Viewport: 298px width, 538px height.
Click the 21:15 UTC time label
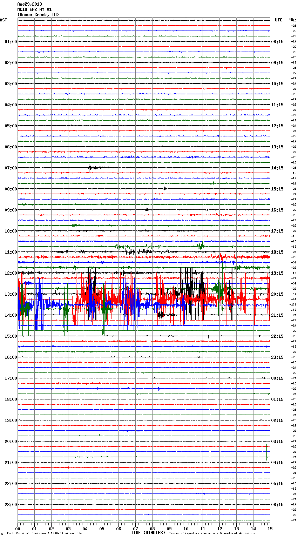(x=277, y=315)
